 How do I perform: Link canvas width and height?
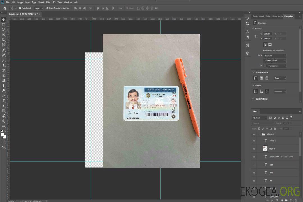(x=255, y=36)
